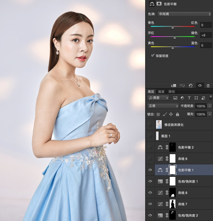Click the 黄色-蓝色 value field
This screenshot has height=221, width=213.
point(206,45)
